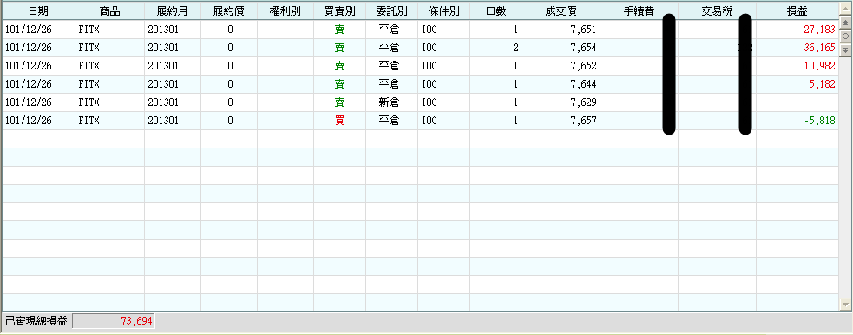
Task: Click the 買賣別 column header
Action: pyautogui.click(x=339, y=11)
